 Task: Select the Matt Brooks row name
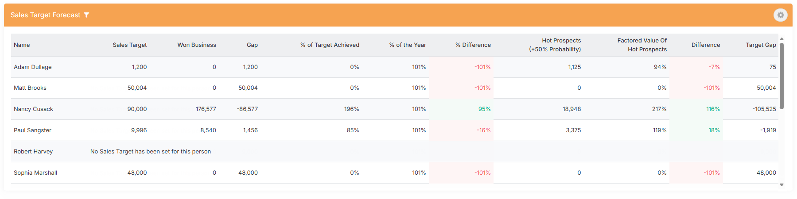coord(30,88)
